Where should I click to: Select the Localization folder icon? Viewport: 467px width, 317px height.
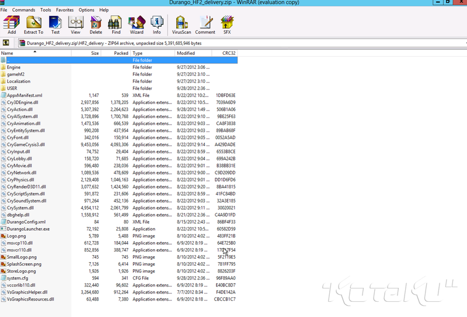click(4, 81)
